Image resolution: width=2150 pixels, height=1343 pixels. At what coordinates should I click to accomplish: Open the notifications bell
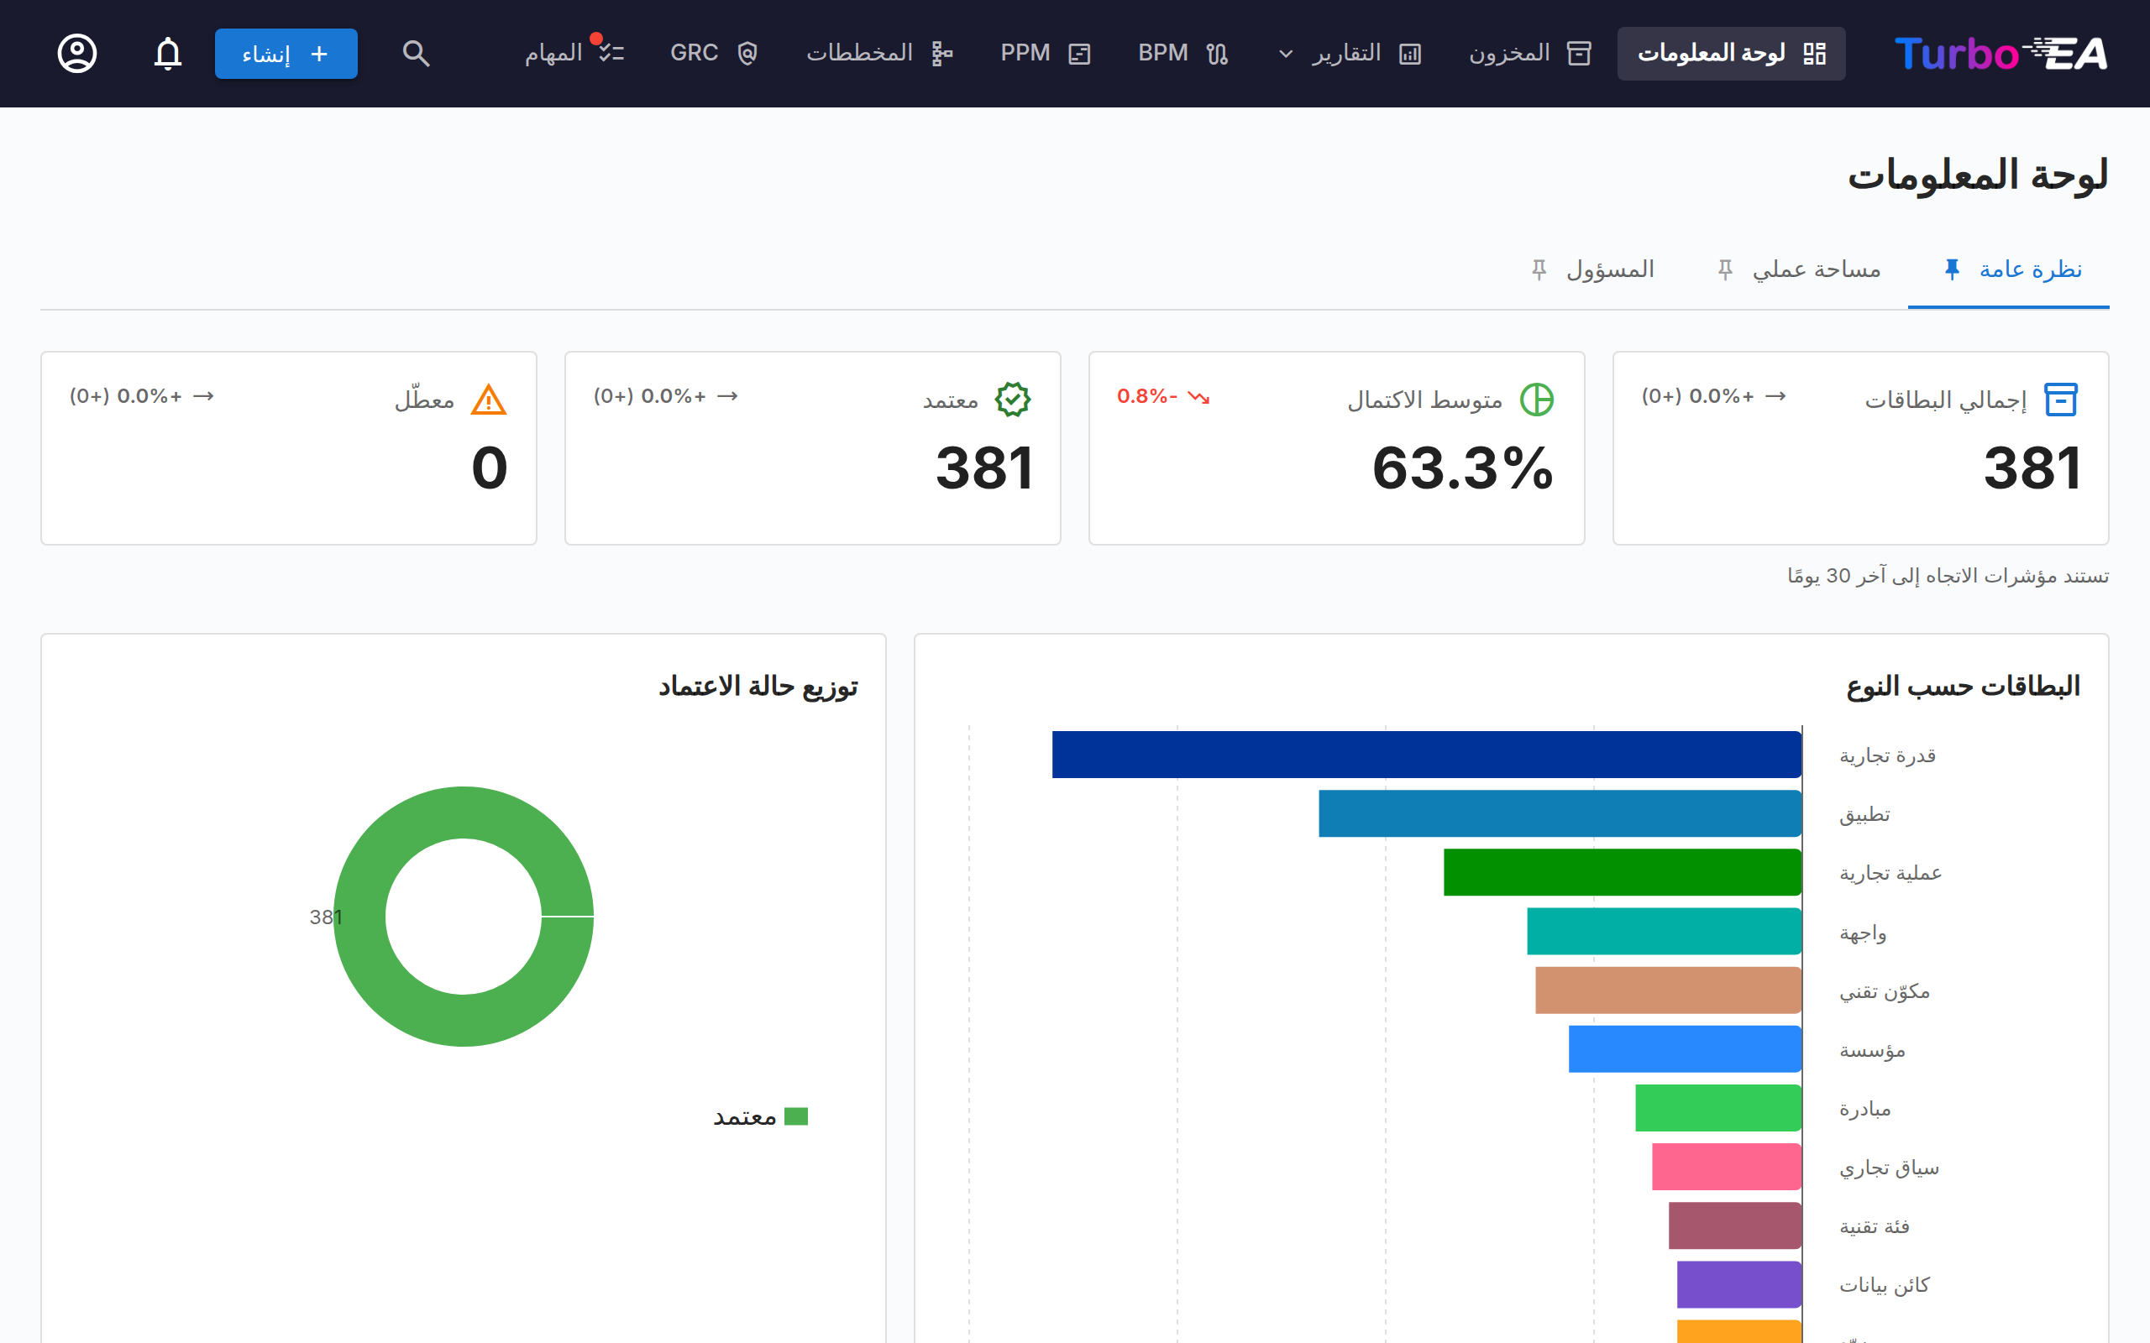pyautogui.click(x=168, y=53)
